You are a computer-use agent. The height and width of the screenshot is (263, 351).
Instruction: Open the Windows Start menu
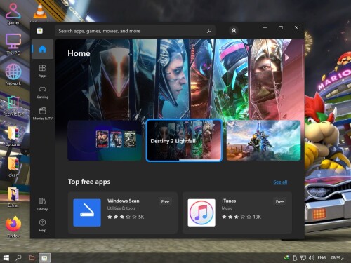click(x=6, y=257)
